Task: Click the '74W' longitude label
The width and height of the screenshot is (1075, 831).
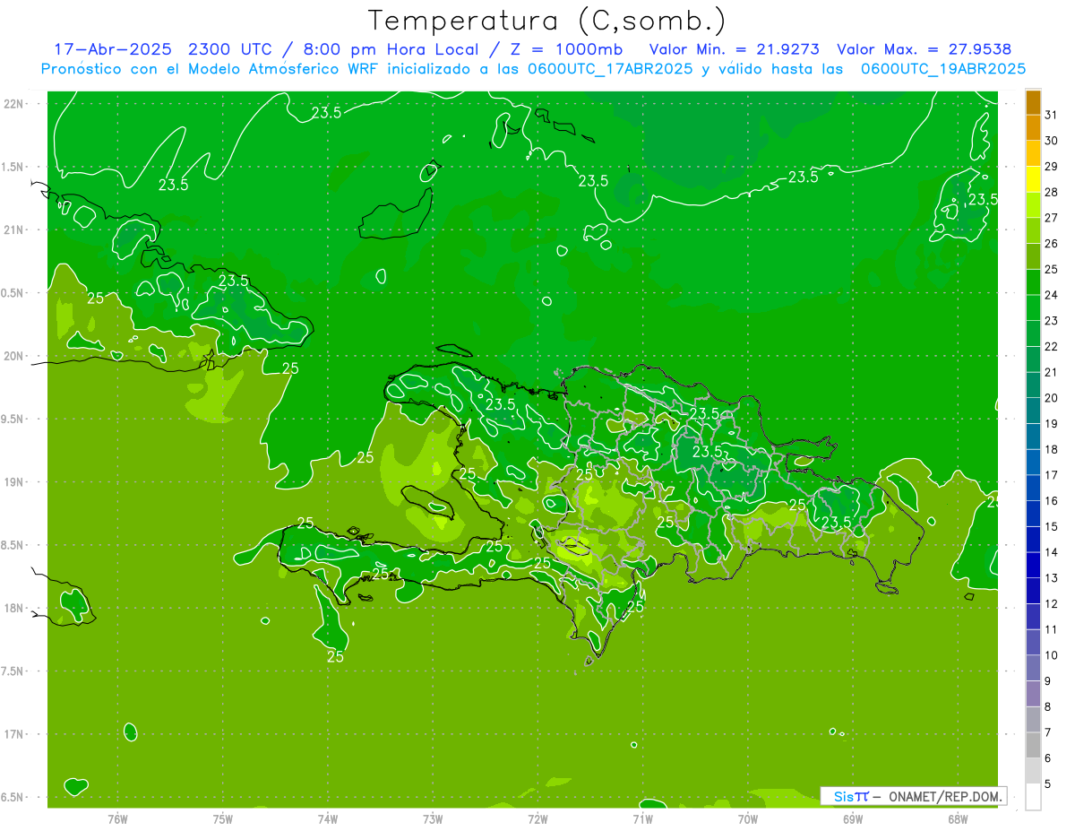Action: tap(328, 818)
